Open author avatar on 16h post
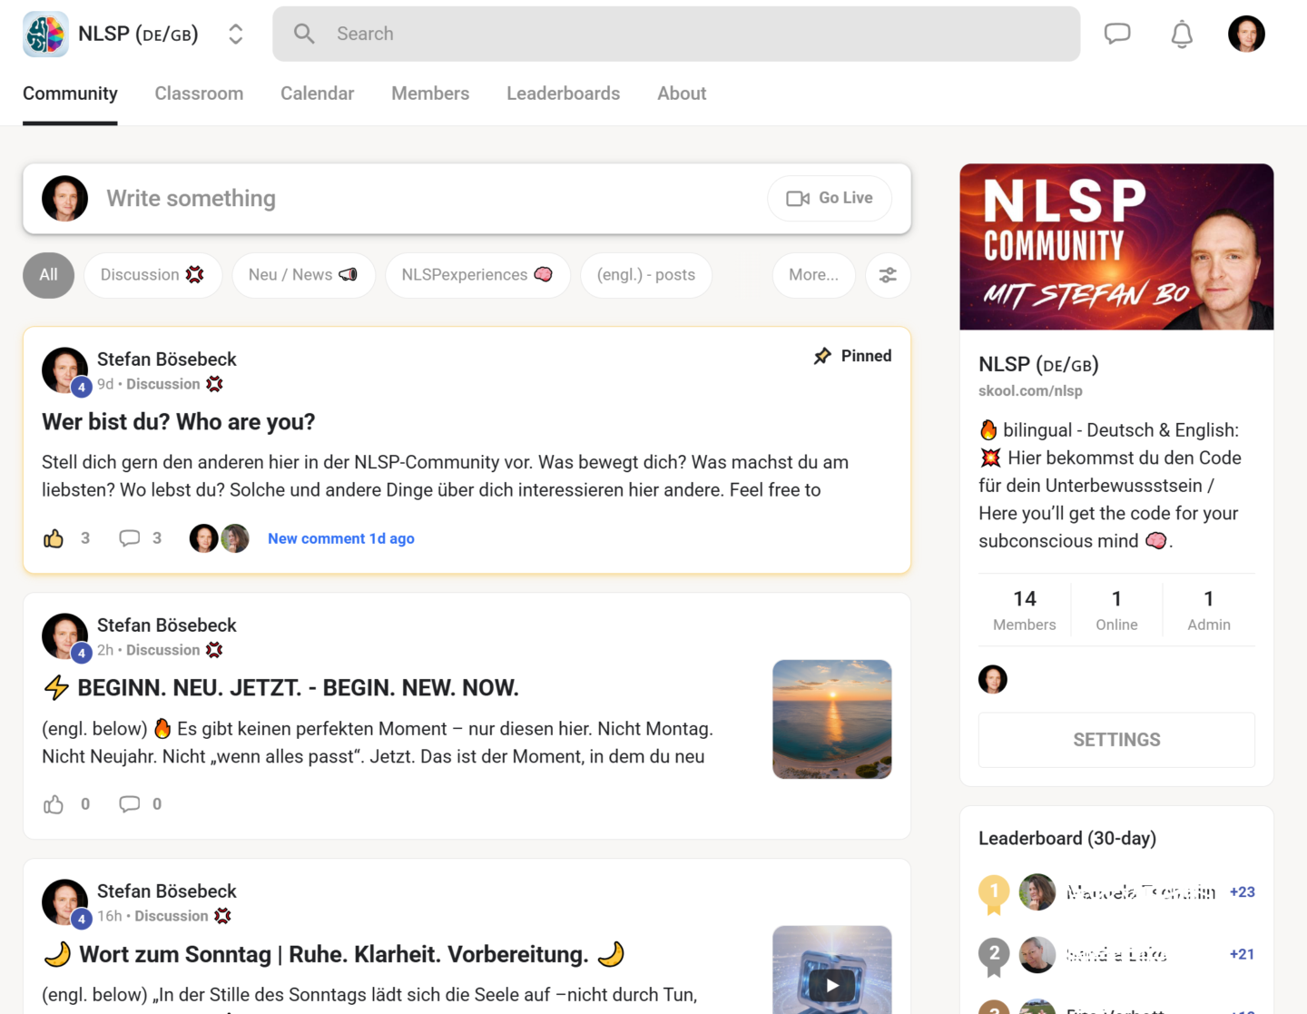This screenshot has height=1014, width=1307. [x=65, y=902]
